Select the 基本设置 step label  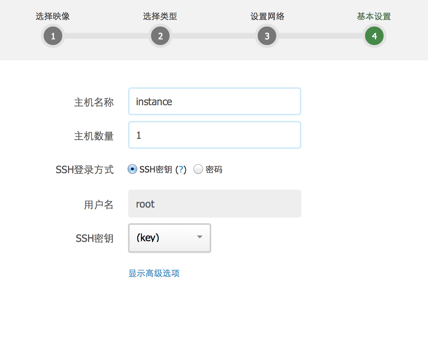point(374,16)
